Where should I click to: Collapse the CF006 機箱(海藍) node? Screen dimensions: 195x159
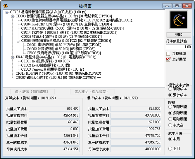18,41
